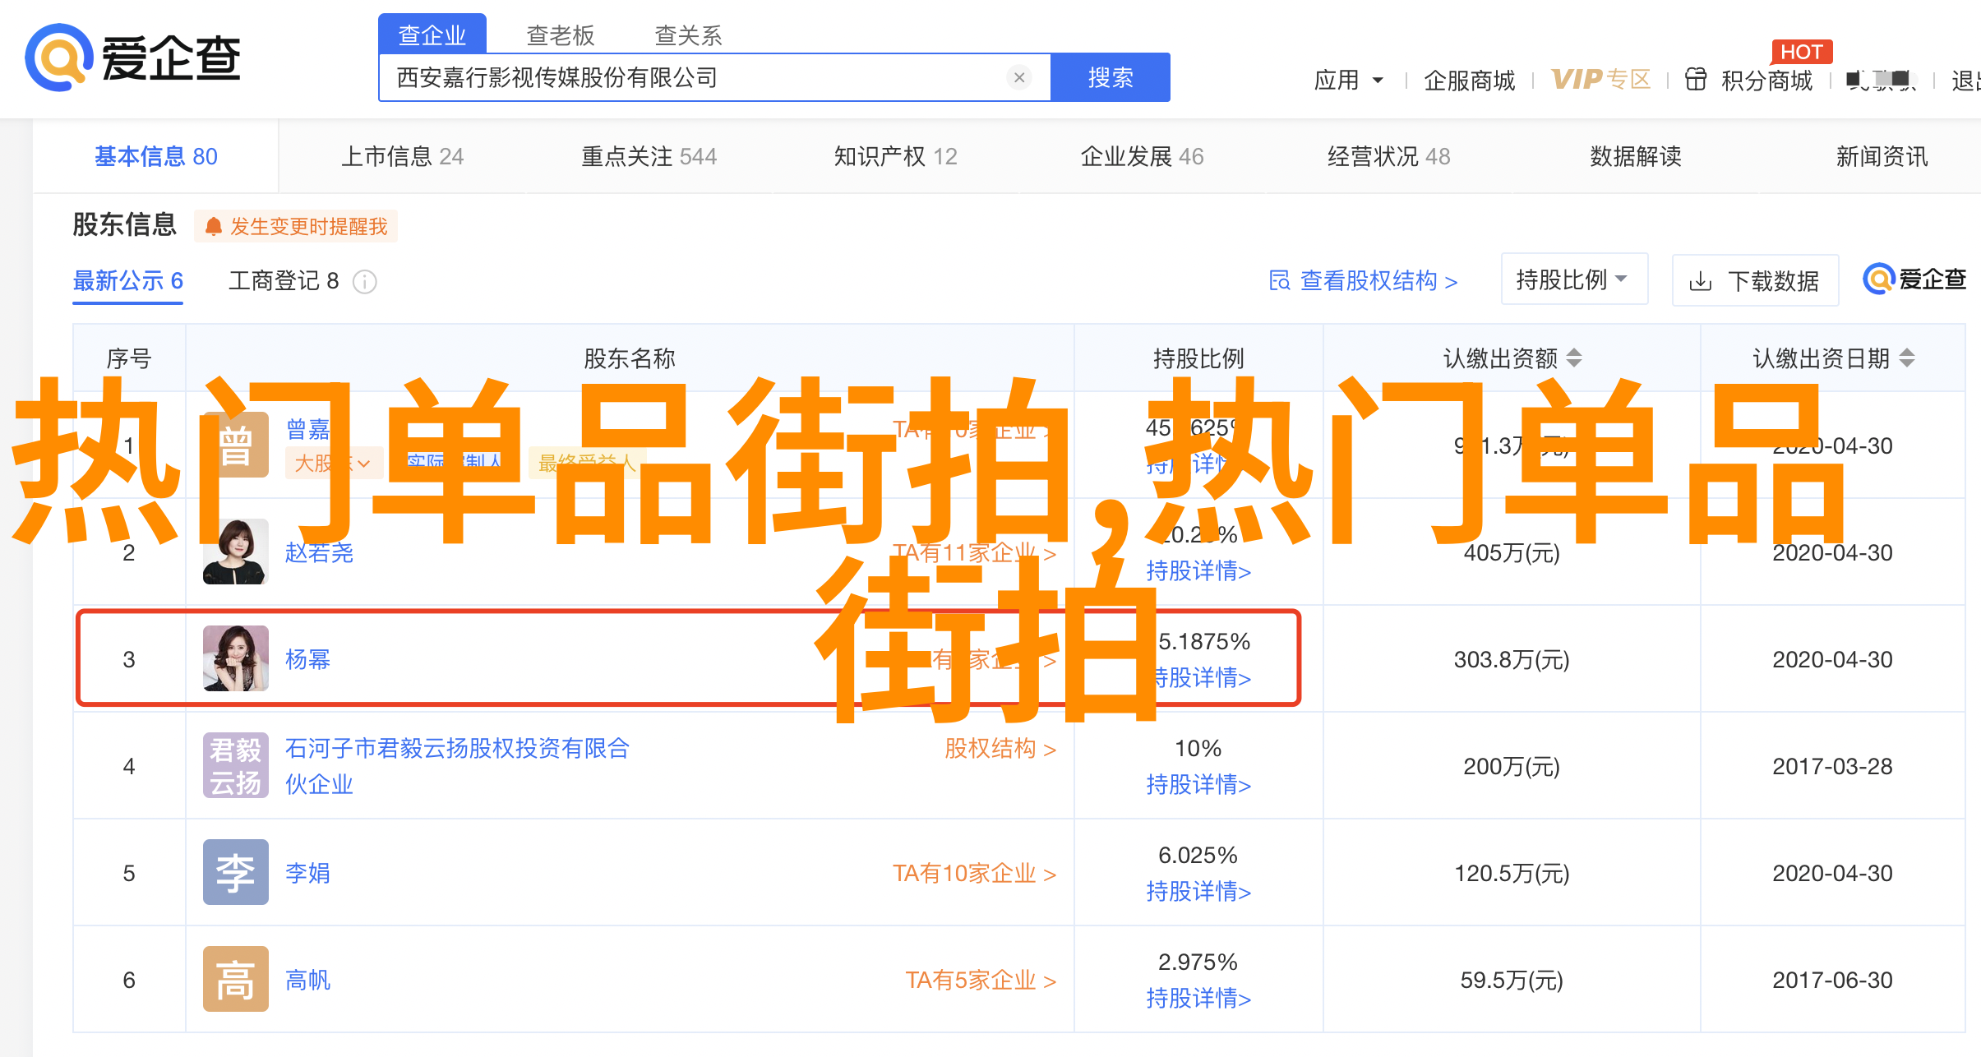Open the TA有11家企业 link for 赵若尧

click(x=975, y=552)
